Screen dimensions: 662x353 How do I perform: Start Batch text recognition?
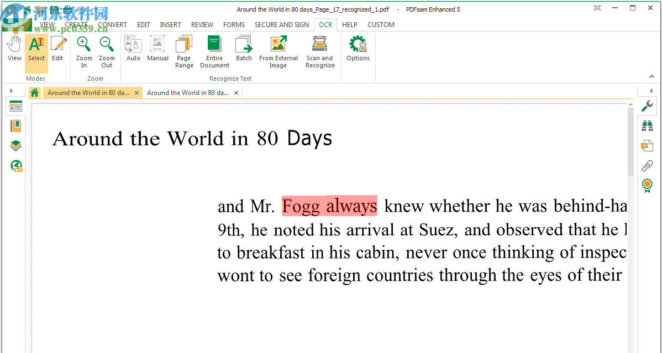coord(244,49)
